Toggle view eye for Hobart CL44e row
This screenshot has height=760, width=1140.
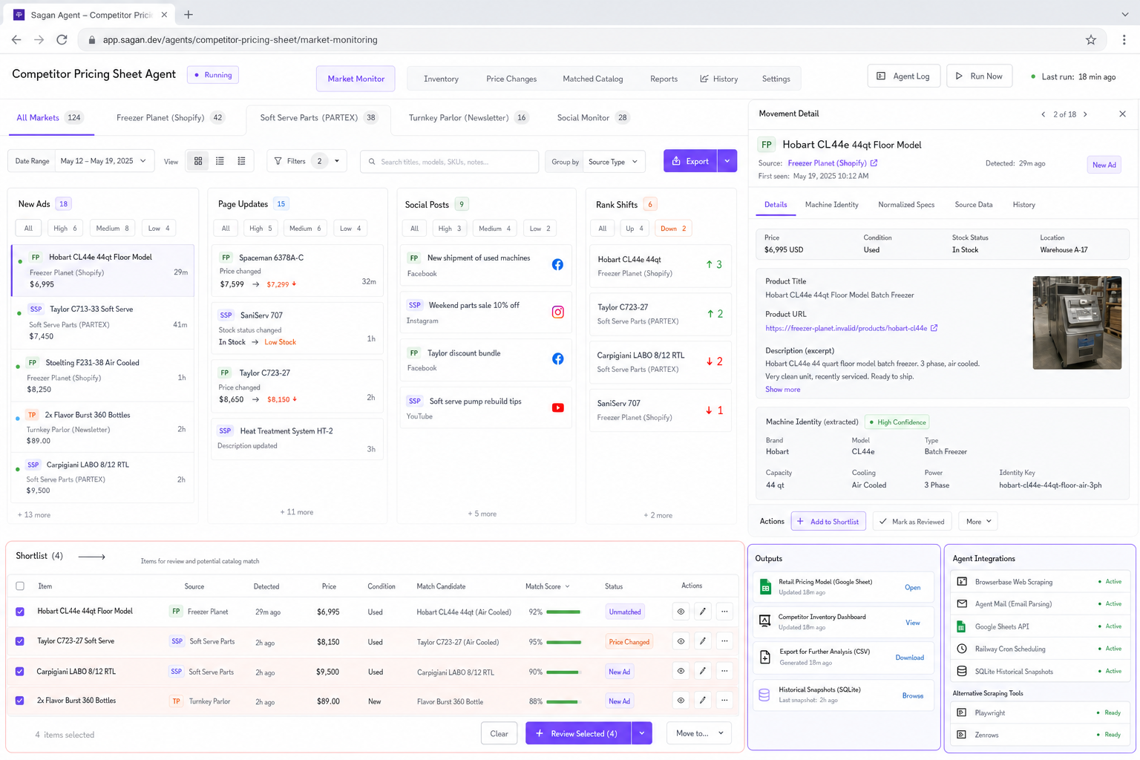click(681, 612)
